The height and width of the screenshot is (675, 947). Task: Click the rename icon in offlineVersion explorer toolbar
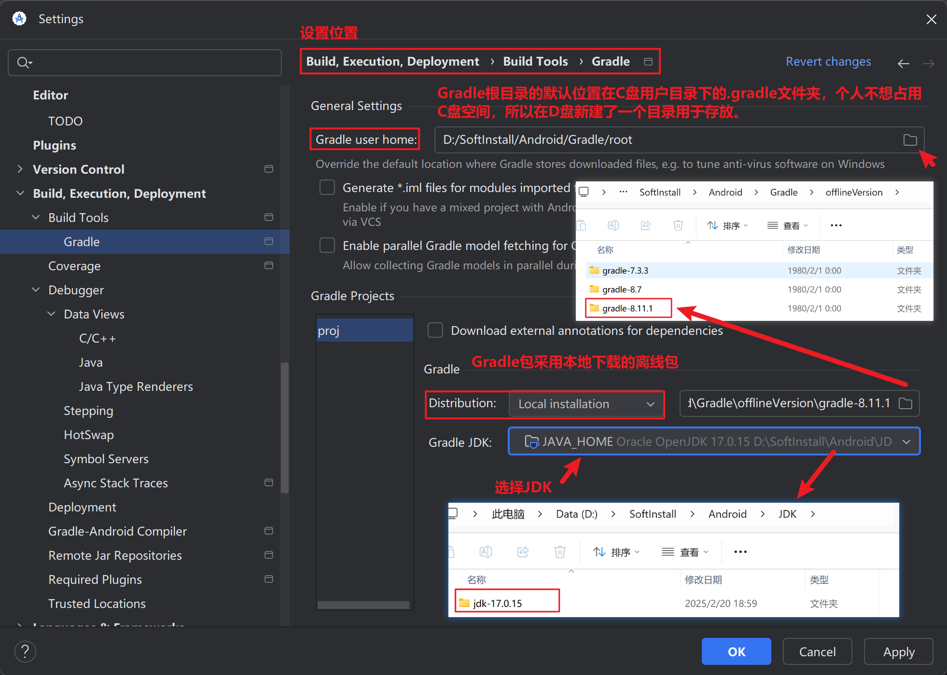tap(613, 225)
